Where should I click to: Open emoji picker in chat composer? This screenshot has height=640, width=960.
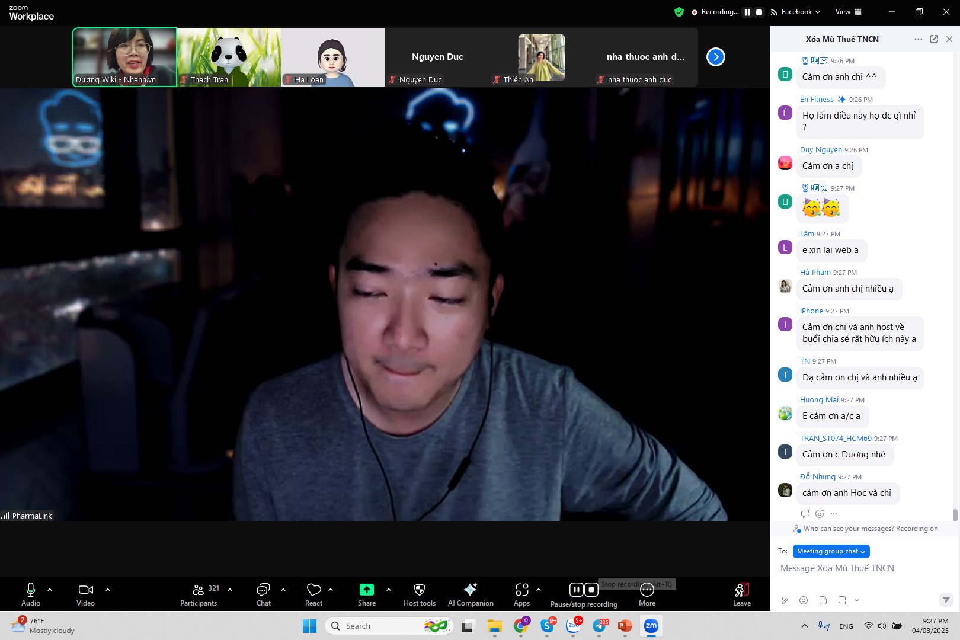tap(804, 600)
